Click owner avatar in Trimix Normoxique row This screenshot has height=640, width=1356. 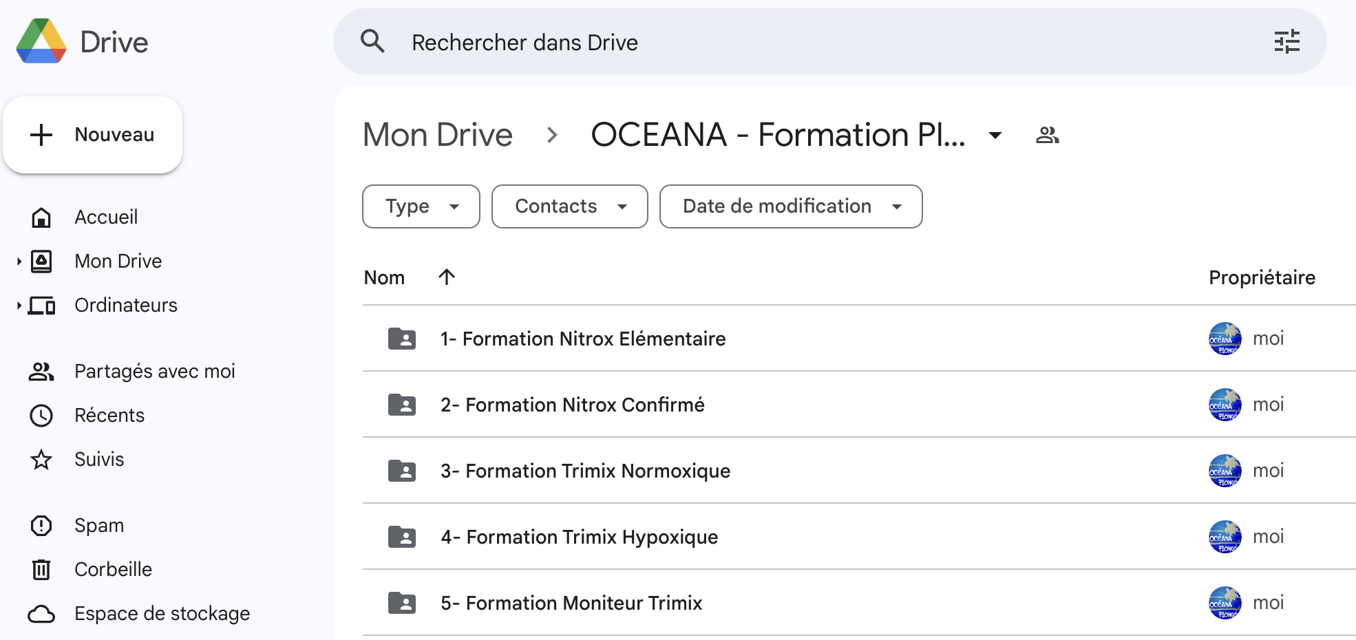(1225, 471)
